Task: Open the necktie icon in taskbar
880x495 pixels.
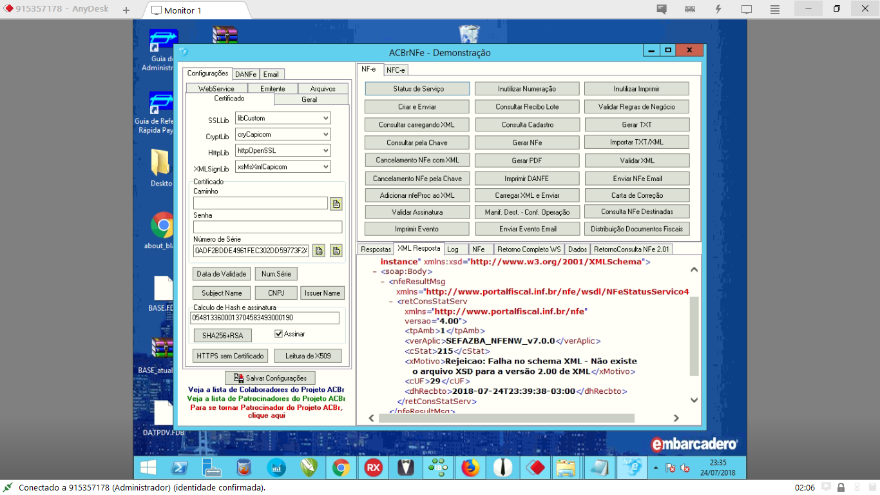Action: (x=503, y=467)
